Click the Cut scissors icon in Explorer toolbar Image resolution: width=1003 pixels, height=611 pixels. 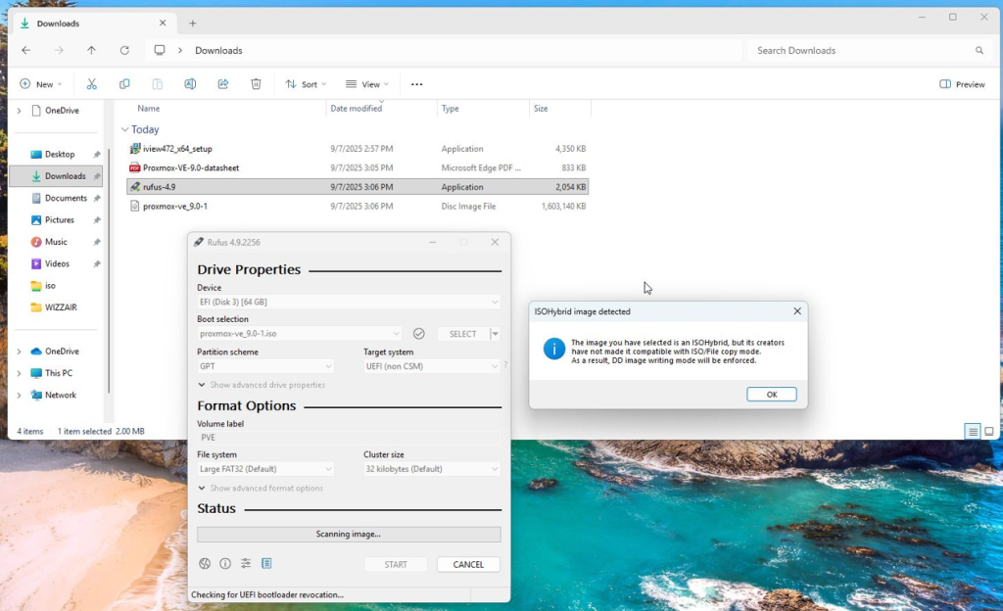coord(91,84)
